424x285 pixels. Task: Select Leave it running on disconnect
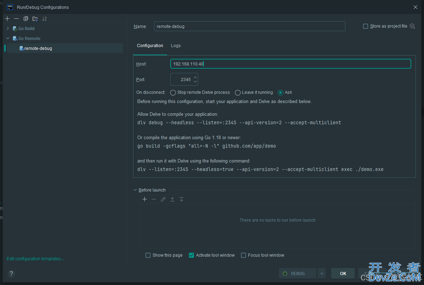(x=238, y=93)
